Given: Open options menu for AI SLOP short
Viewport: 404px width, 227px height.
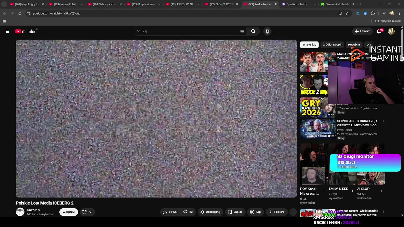Looking at the screenshot, I should [x=381, y=190].
